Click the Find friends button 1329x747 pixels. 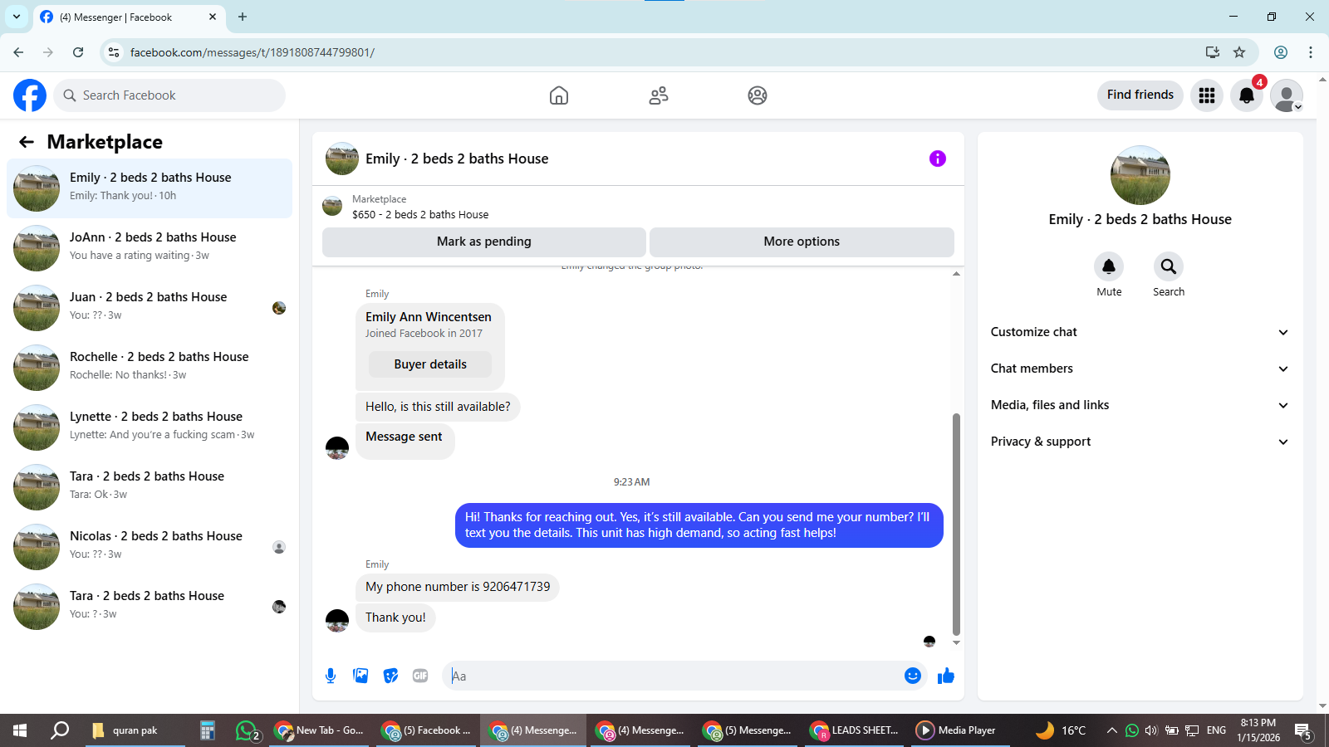point(1140,95)
